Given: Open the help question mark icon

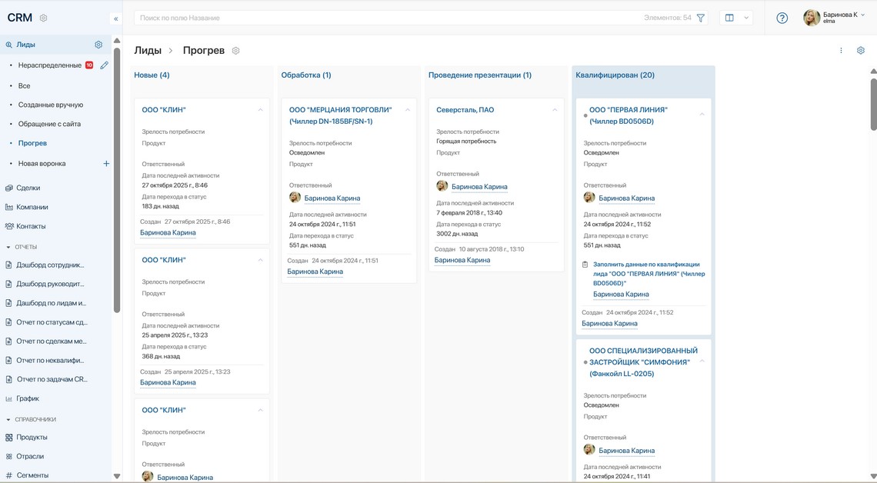Looking at the screenshot, I should 782,18.
